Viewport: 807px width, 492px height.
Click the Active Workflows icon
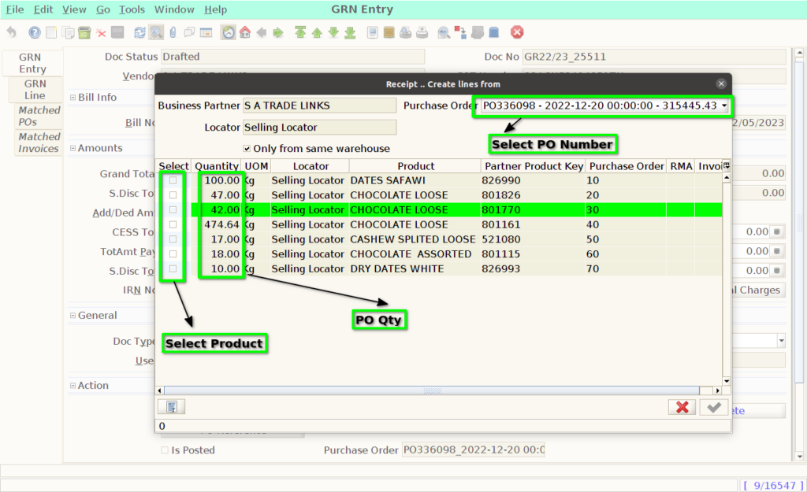(x=460, y=32)
